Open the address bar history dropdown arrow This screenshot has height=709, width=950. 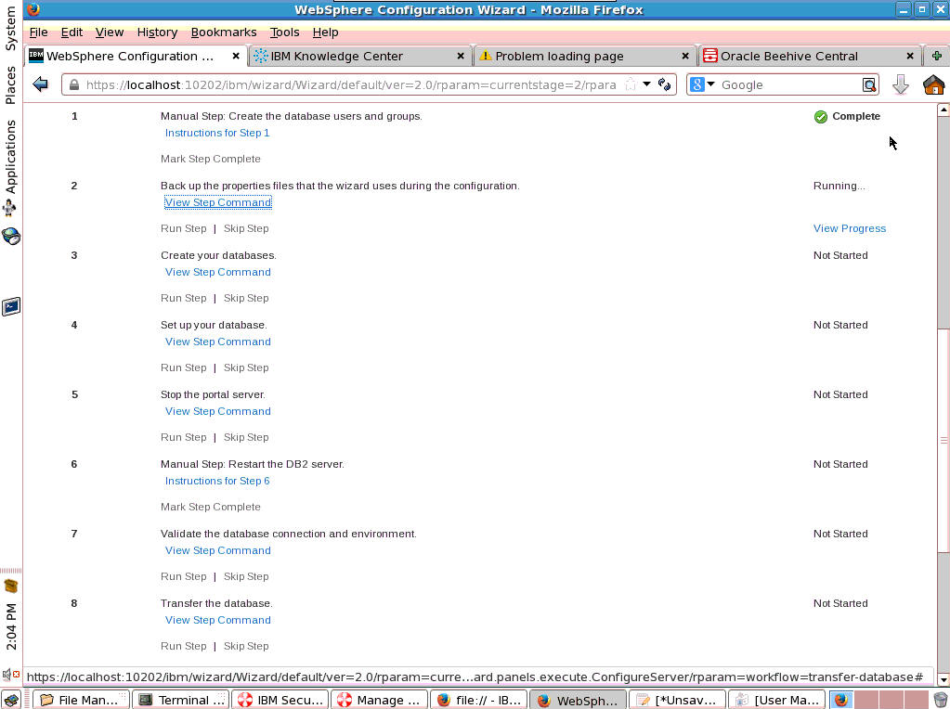[646, 84]
